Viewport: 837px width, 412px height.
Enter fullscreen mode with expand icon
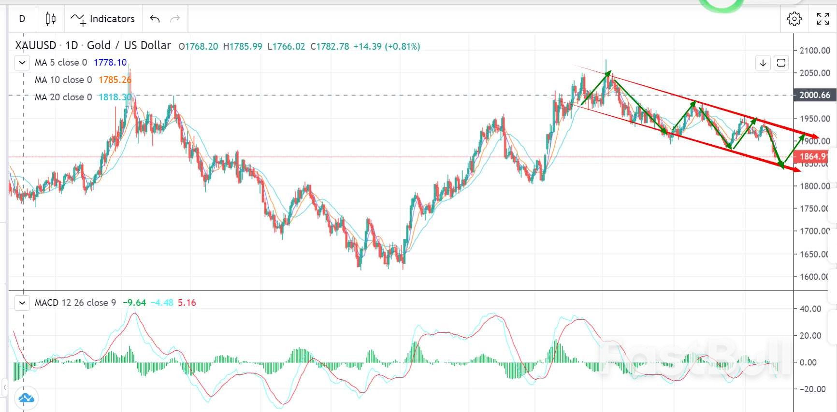(823, 19)
